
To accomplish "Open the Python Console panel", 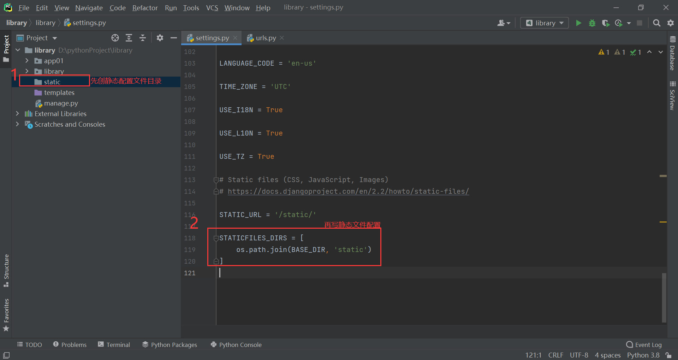I will tap(236, 344).
